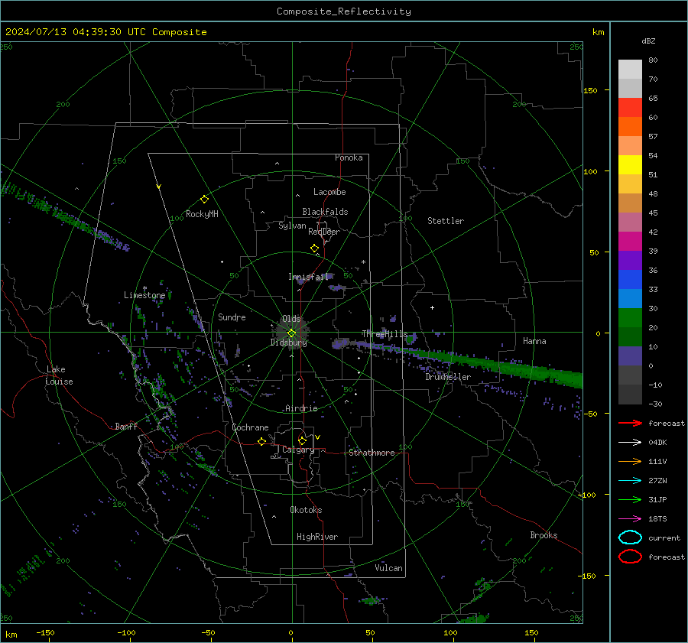The height and width of the screenshot is (643, 688).
Task: Click the Ponoka town label
Action: 349,158
